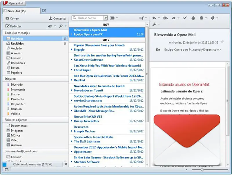Screen dimensions: 232x175
Task: Open the search field dropdown arrow
Action: 106,18
